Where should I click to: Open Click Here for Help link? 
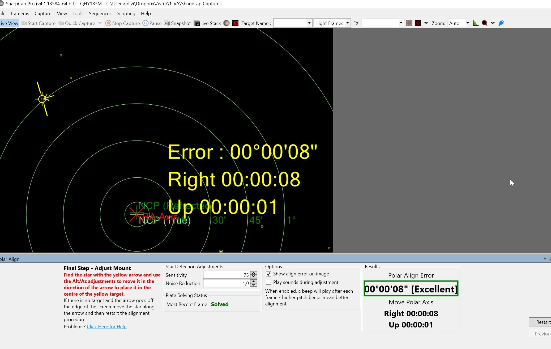(106, 327)
